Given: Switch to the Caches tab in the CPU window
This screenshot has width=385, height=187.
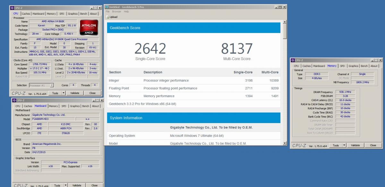Looking at the screenshot, I should (x=26, y=14).
